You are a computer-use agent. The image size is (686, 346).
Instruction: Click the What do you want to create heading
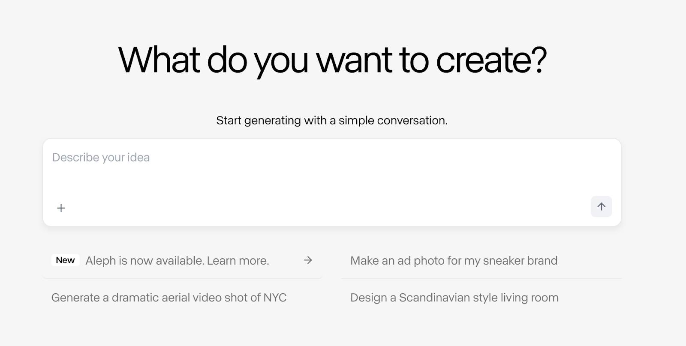[x=332, y=60]
